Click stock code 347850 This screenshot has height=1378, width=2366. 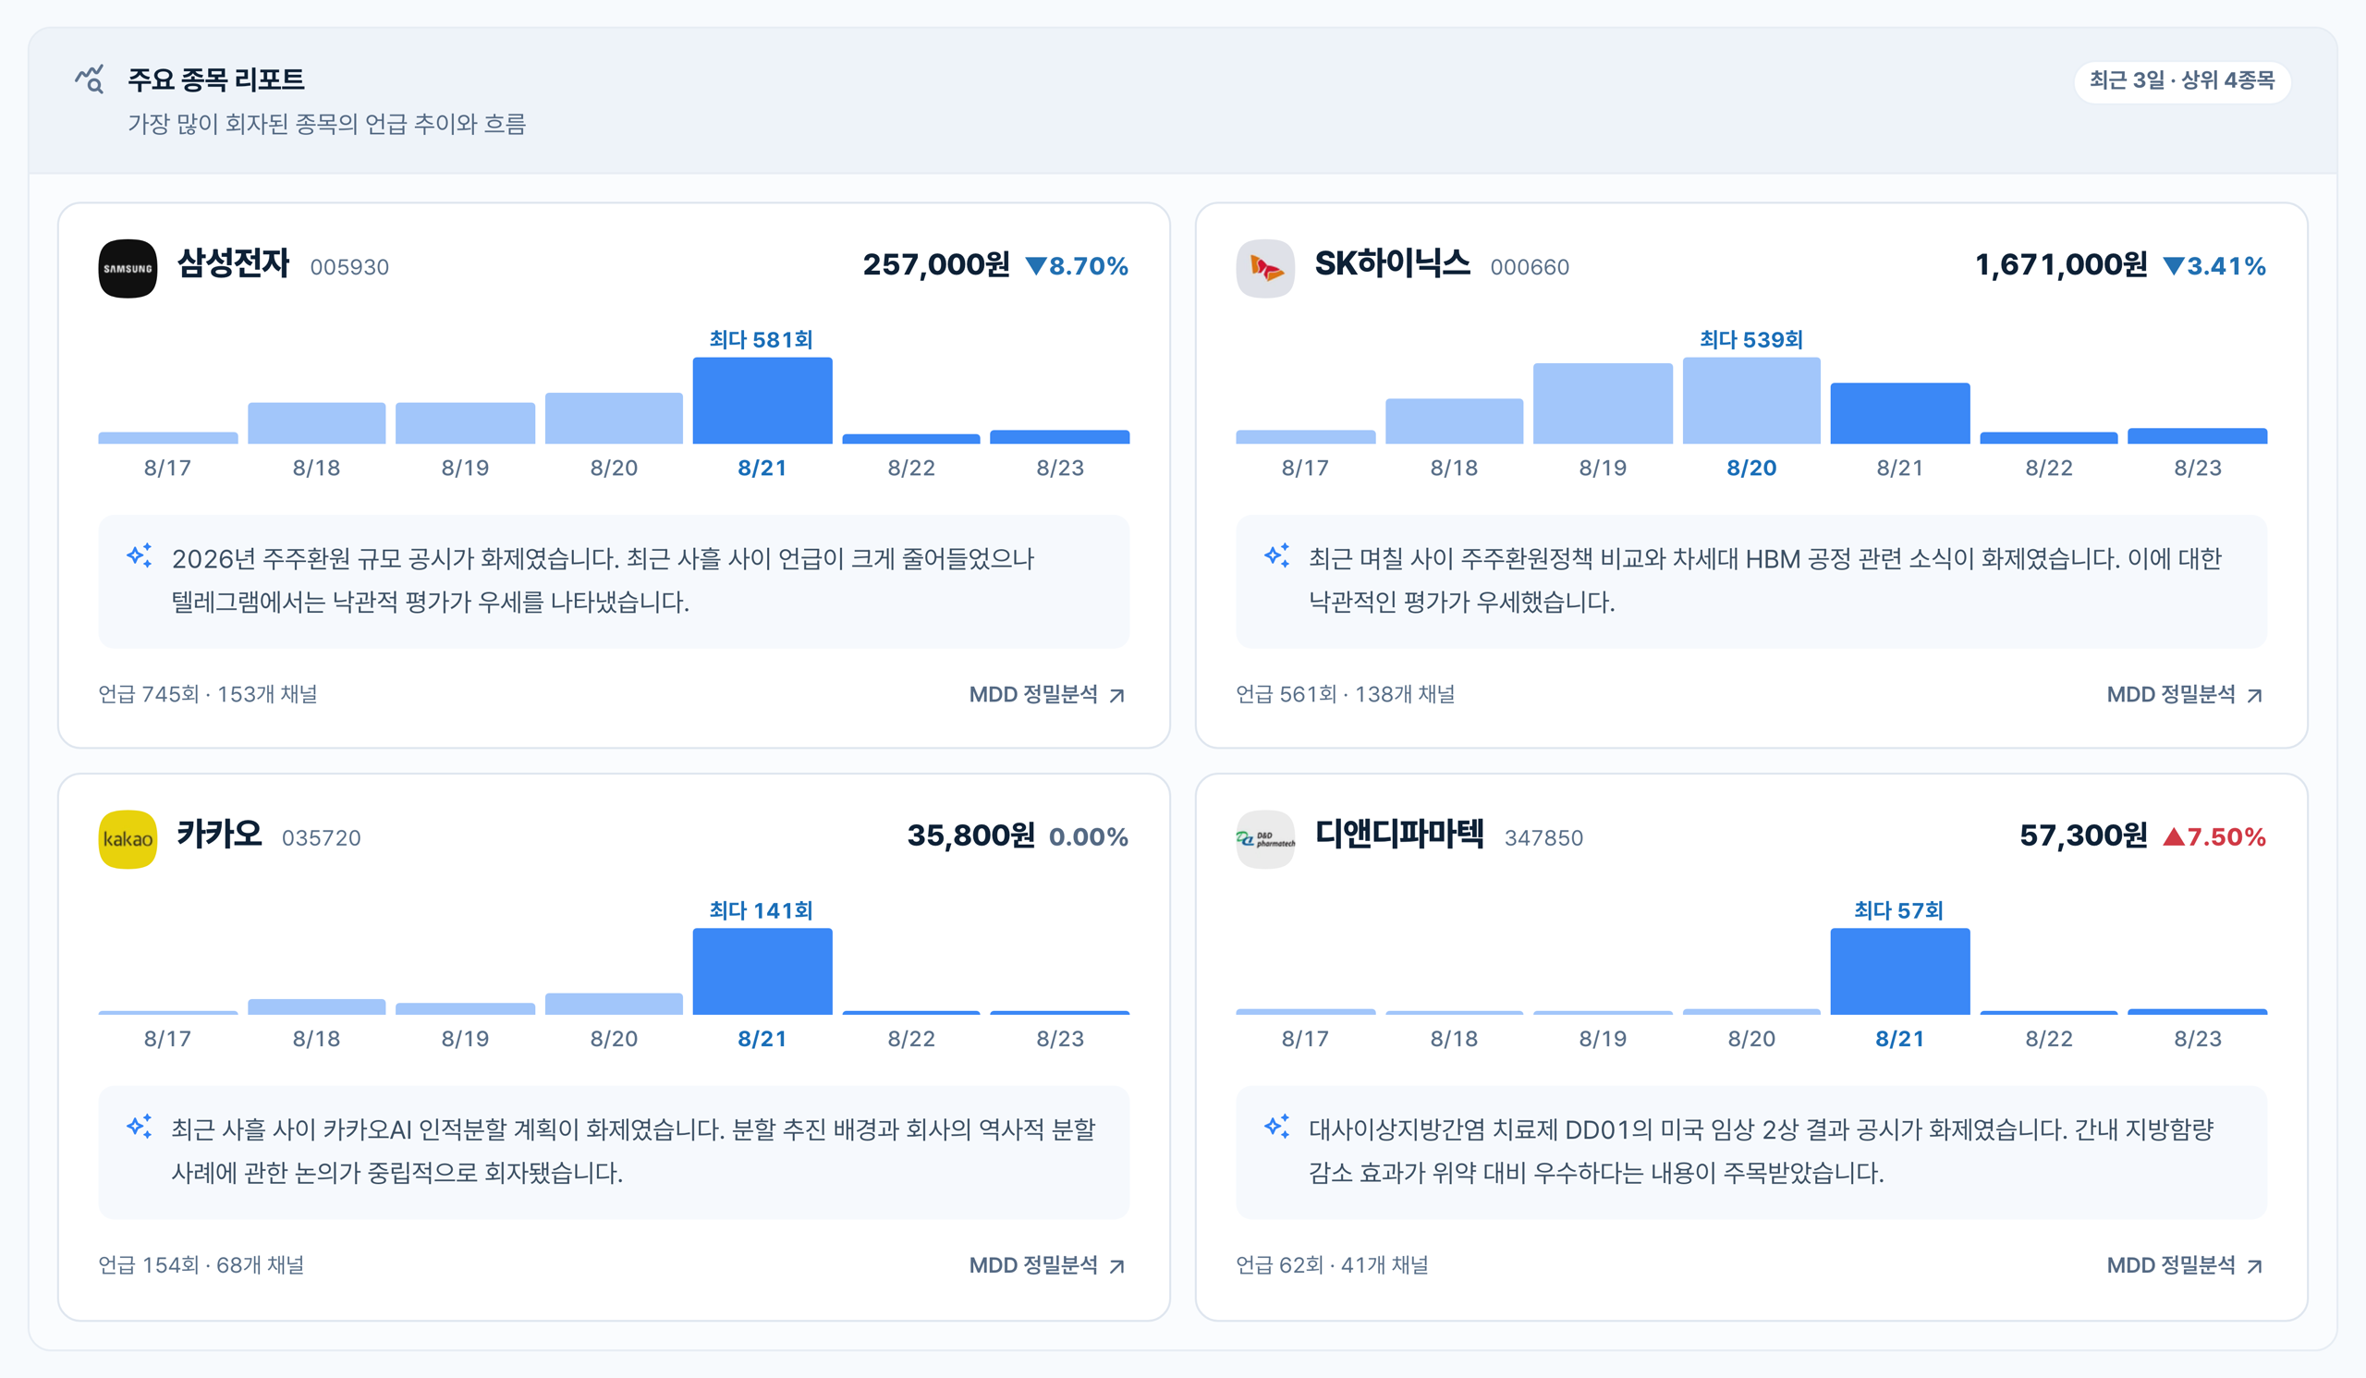click(1544, 838)
